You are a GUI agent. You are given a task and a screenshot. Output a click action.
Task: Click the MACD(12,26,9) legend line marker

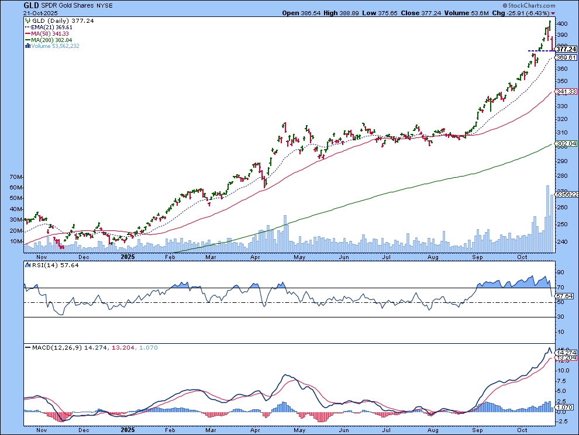(x=27, y=348)
